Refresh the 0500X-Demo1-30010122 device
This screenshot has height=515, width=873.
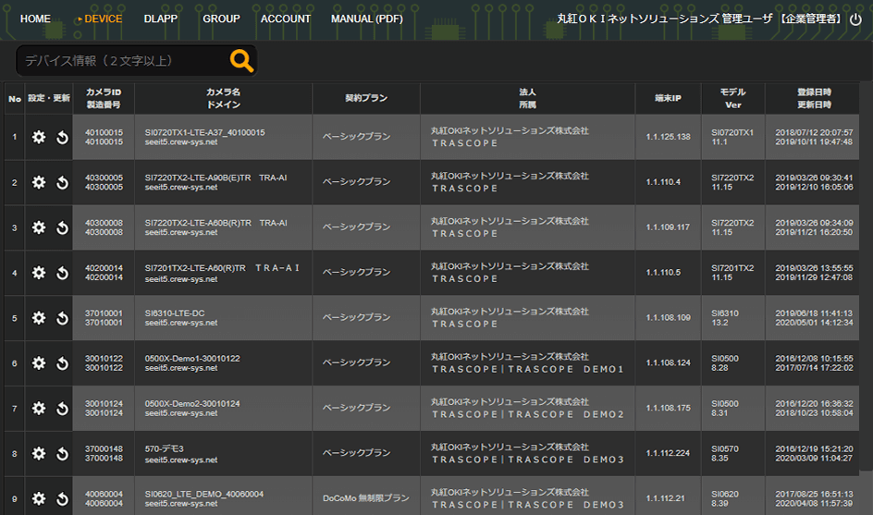point(62,363)
